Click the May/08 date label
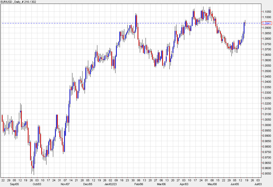Image resolution: width=273 pixels, height=187 pixels. click(212, 184)
